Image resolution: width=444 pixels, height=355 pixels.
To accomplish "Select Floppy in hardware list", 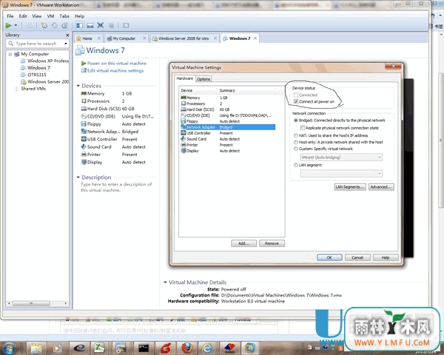I will pyautogui.click(x=228, y=121).
